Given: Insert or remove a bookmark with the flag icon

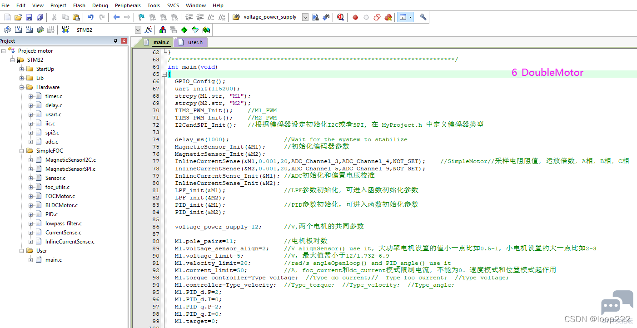Looking at the screenshot, I should pos(141,17).
